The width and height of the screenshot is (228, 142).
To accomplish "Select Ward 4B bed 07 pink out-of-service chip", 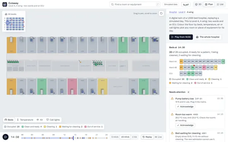I will click(204, 67).
